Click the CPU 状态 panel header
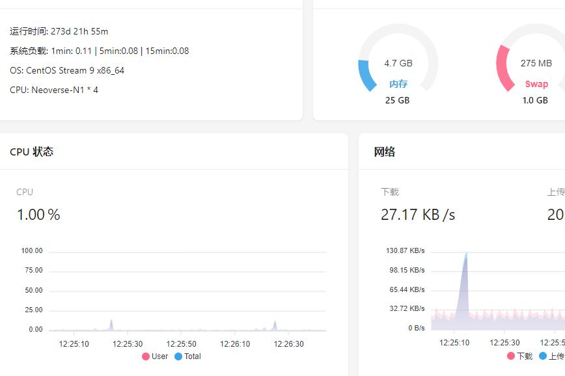This screenshot has width=565, height=376. click(32, 152)
